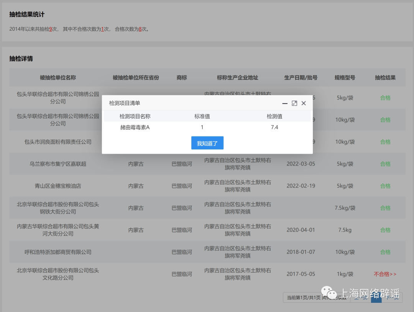Click 合格 result for 包头市润良面粉 row
The image size is (414, 312).
click(385, 142)
